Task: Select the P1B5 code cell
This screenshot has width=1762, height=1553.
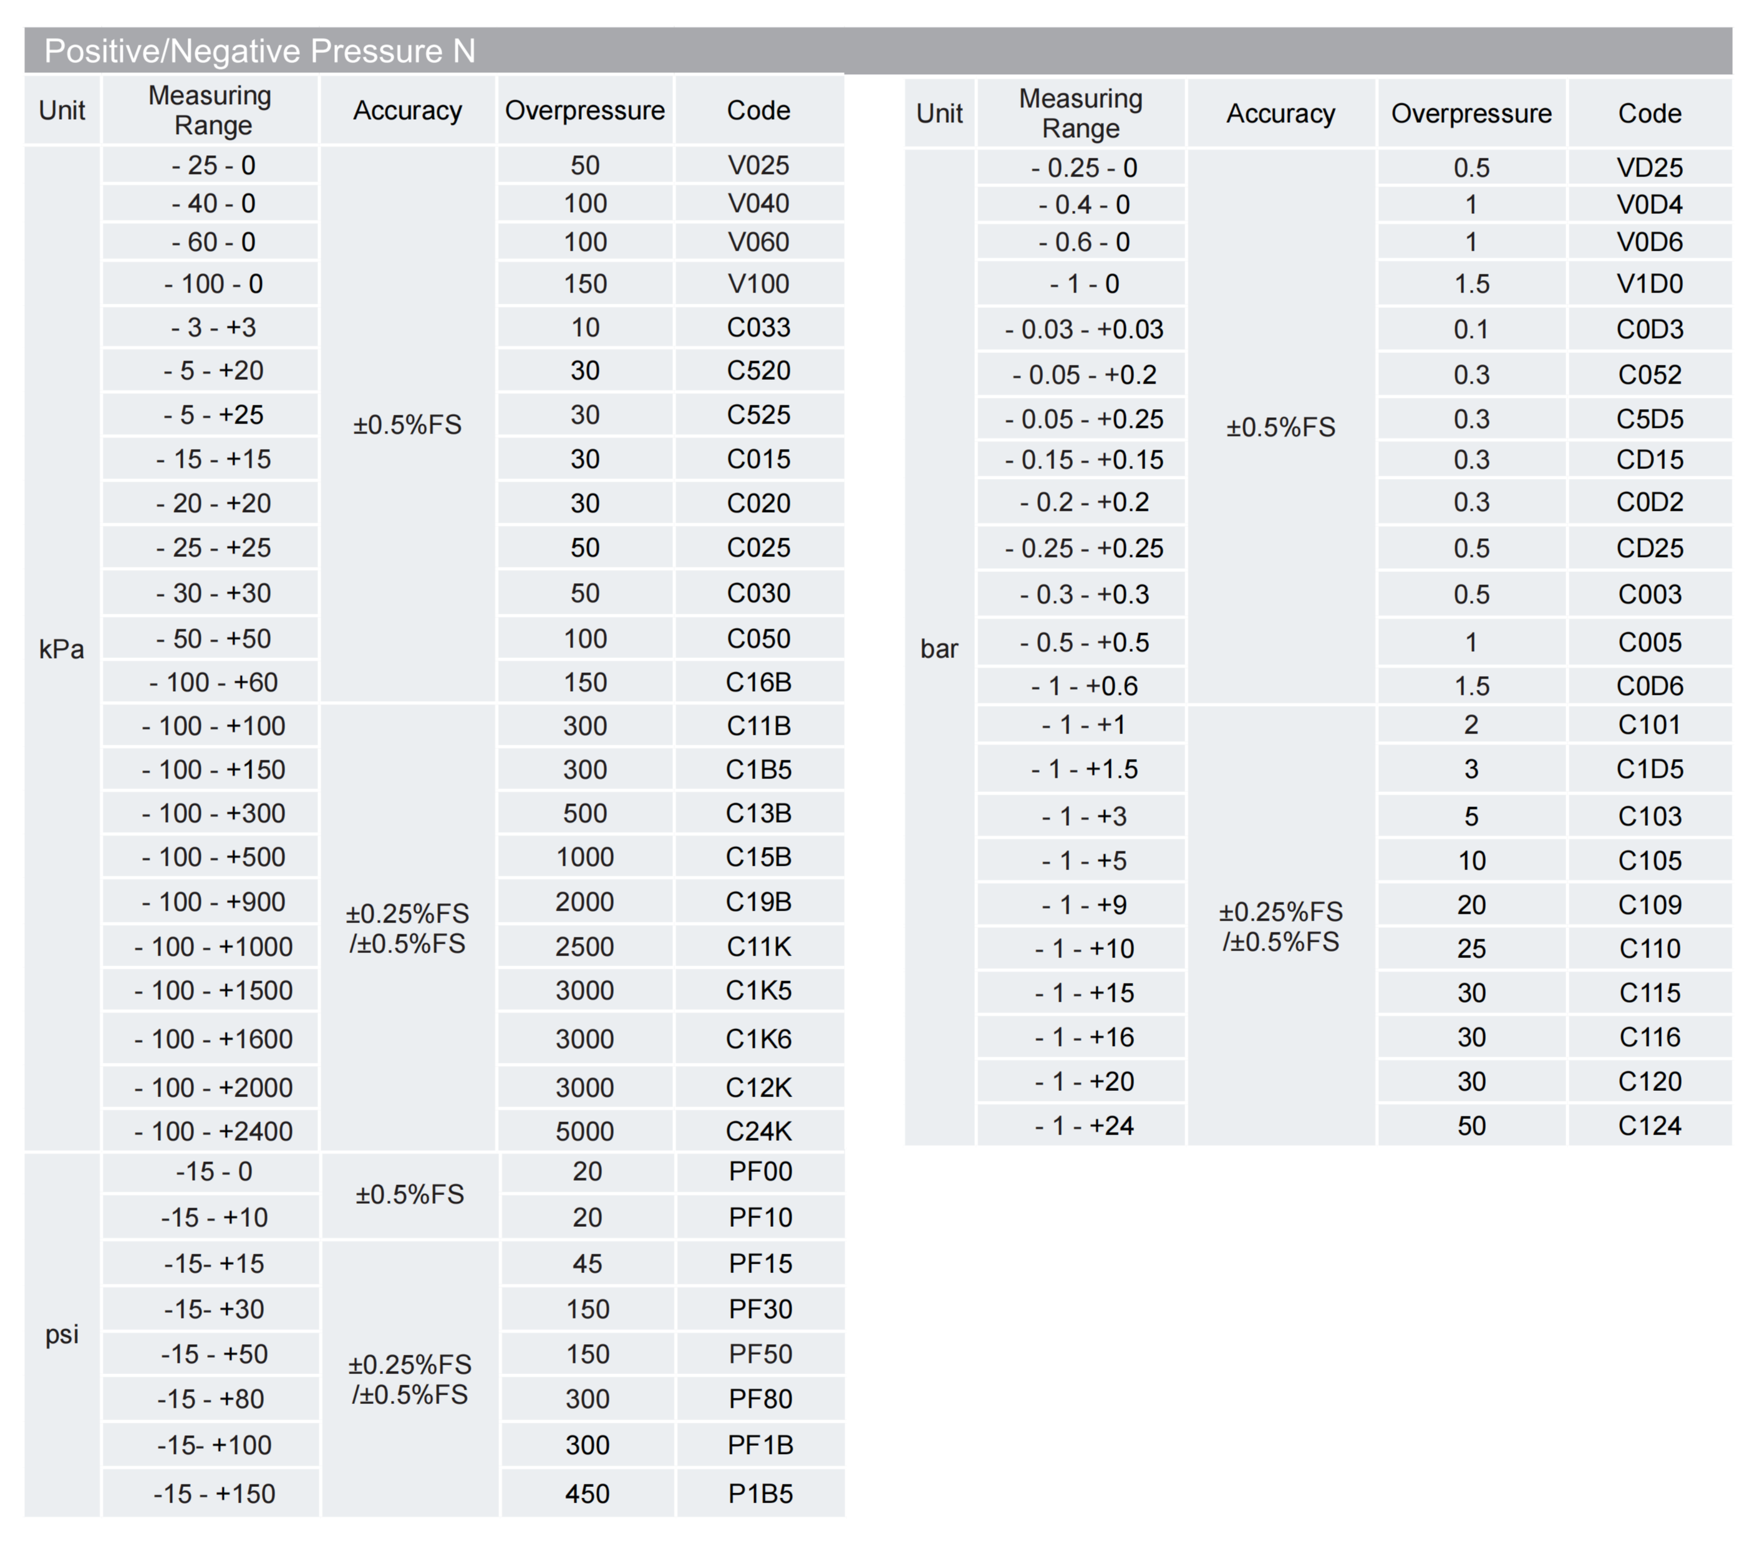Action: click(760, 1493)
